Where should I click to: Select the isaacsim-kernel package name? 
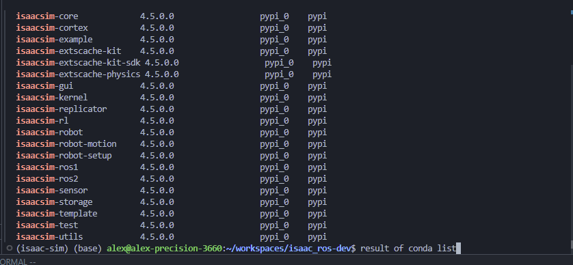[52, 98]
